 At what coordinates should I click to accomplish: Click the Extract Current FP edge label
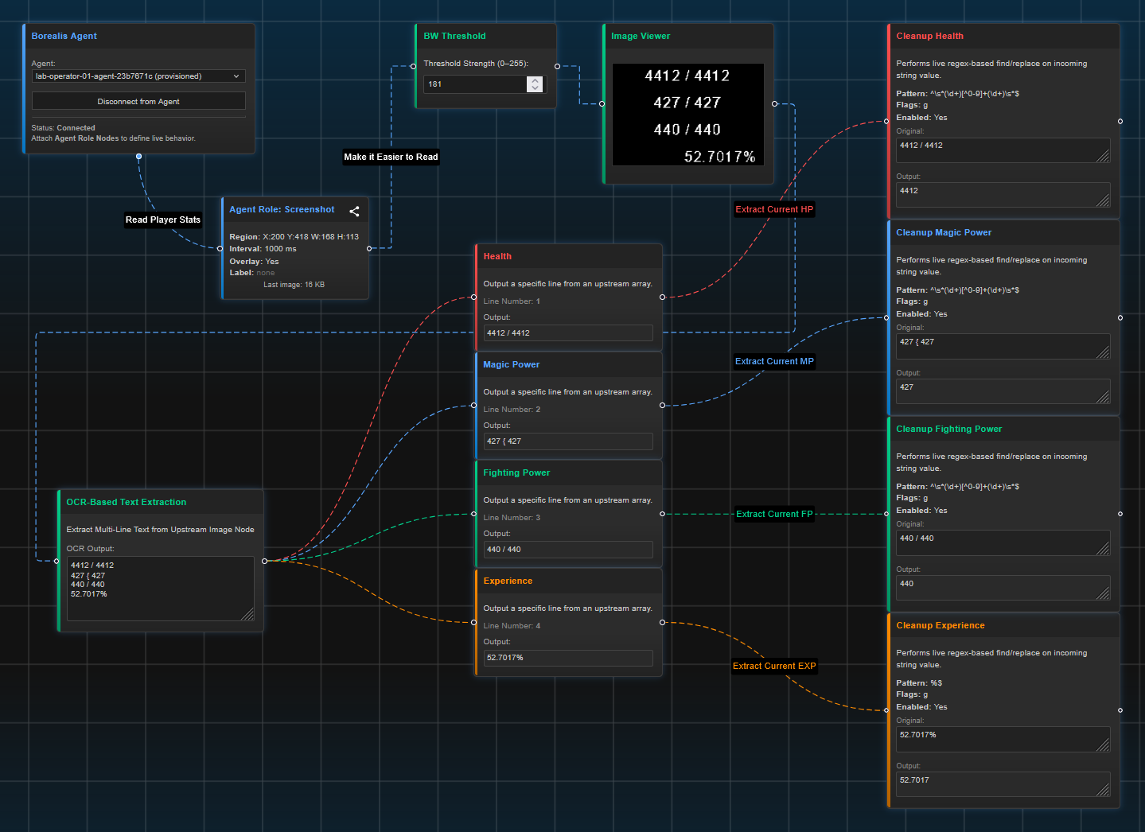pyautogui.click(x=774, y=514)
